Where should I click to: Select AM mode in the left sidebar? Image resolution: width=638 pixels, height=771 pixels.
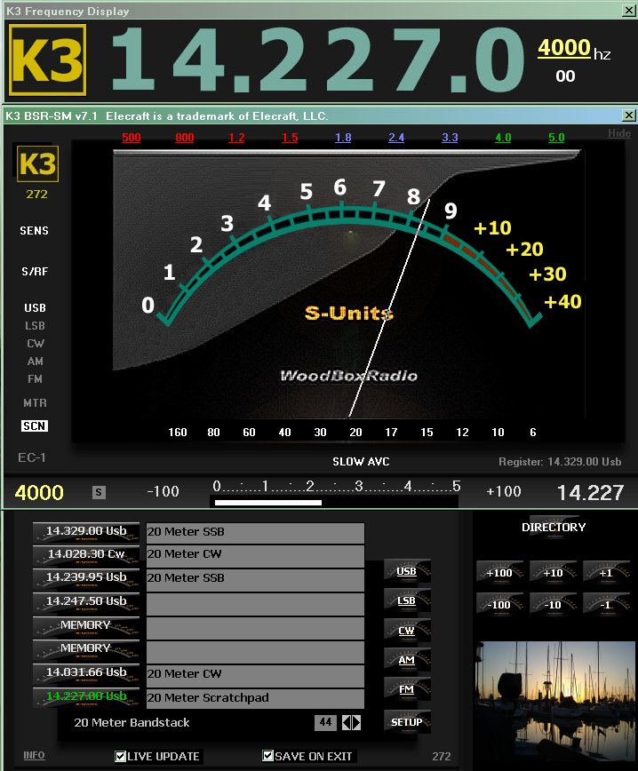pyautogui.click(x=35, y=361)
